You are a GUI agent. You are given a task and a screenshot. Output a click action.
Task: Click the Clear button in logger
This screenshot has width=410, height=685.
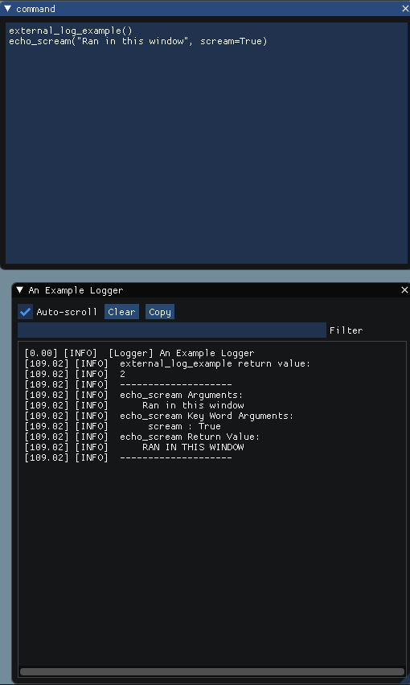click(x=122, y=312)
